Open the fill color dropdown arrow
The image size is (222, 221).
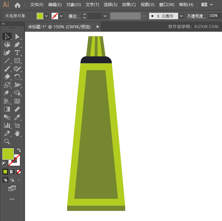(x=47, y=16)
